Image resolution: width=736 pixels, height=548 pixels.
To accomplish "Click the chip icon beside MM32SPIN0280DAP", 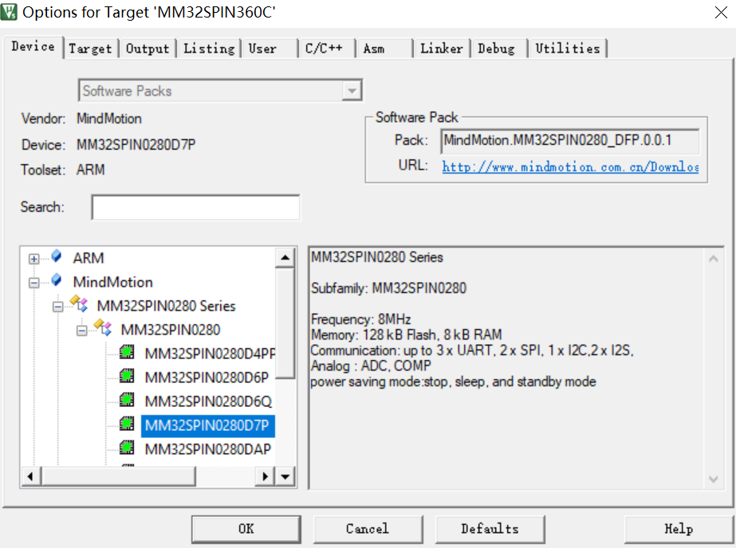I will pos(127,447).
